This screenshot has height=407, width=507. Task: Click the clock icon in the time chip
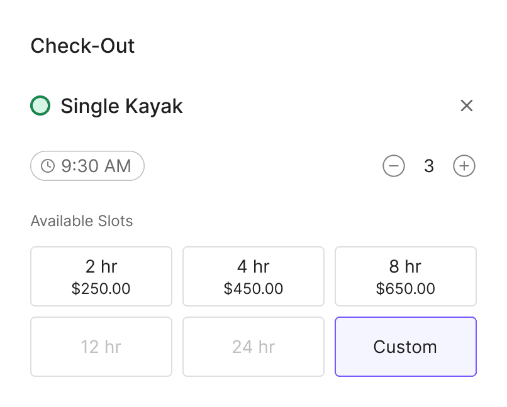[x=48, y=166]
